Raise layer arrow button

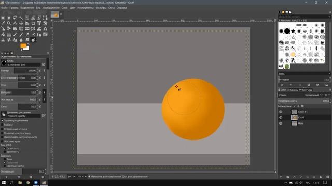[294, 177]
